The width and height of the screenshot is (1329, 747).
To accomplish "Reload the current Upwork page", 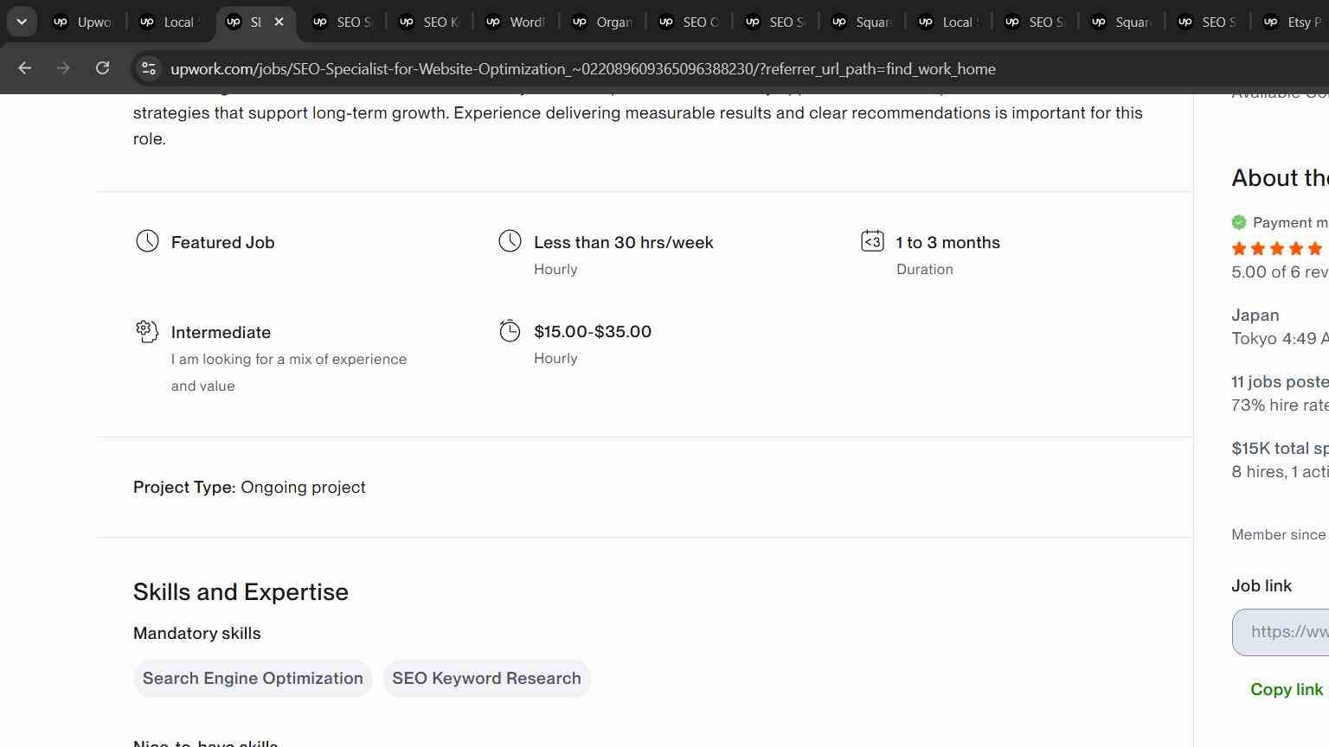I will pos(102,68).
